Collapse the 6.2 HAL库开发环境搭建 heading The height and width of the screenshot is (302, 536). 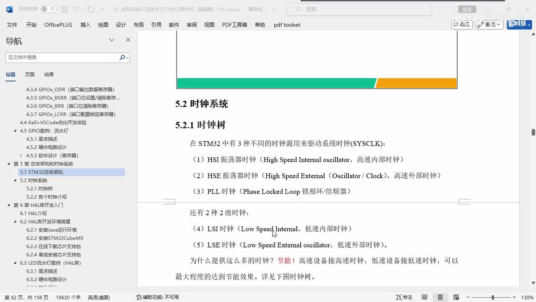[16, 221]
